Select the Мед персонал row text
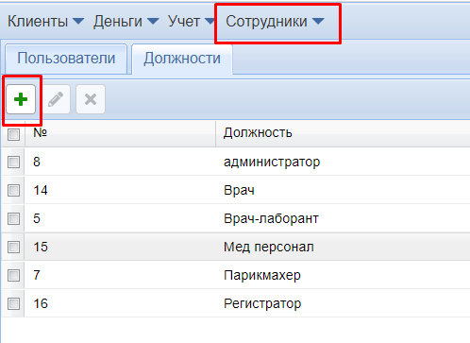 click(269, 247)
